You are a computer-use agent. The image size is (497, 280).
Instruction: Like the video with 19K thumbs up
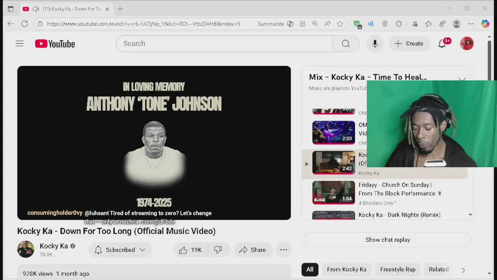pos(191,250)
